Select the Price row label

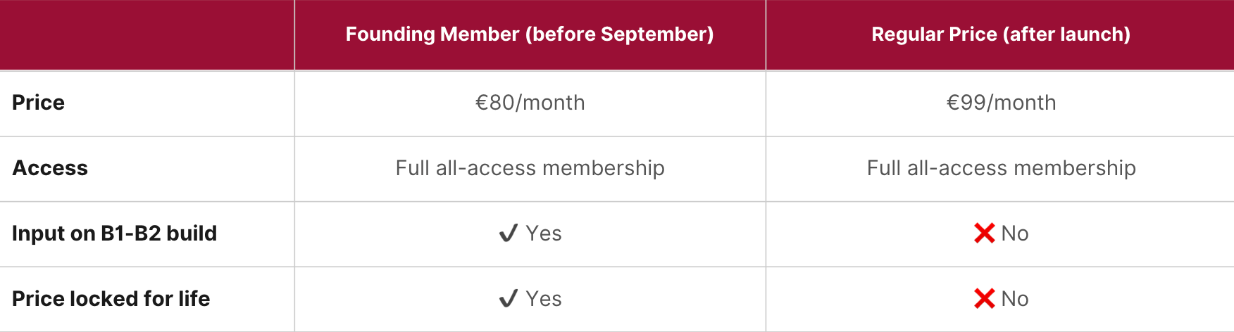click(39, 103)
